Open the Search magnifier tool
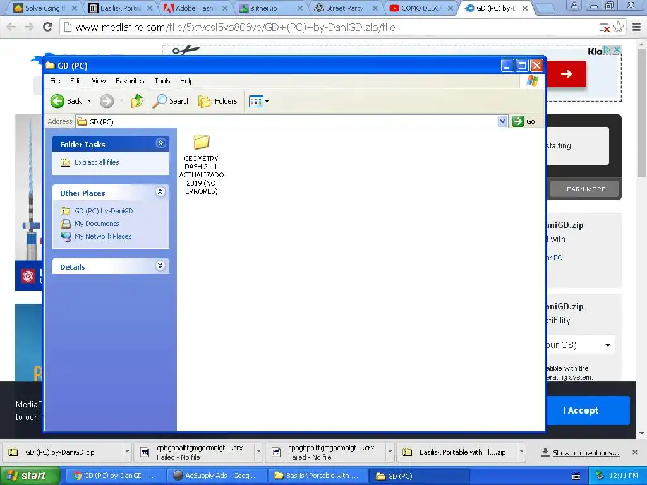The image size is (647, 485). pos(171,101)
